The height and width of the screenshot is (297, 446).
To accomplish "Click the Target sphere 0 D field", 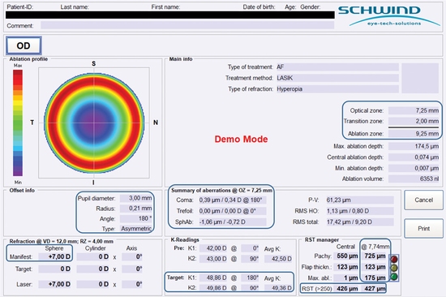I will coord(54,269).
